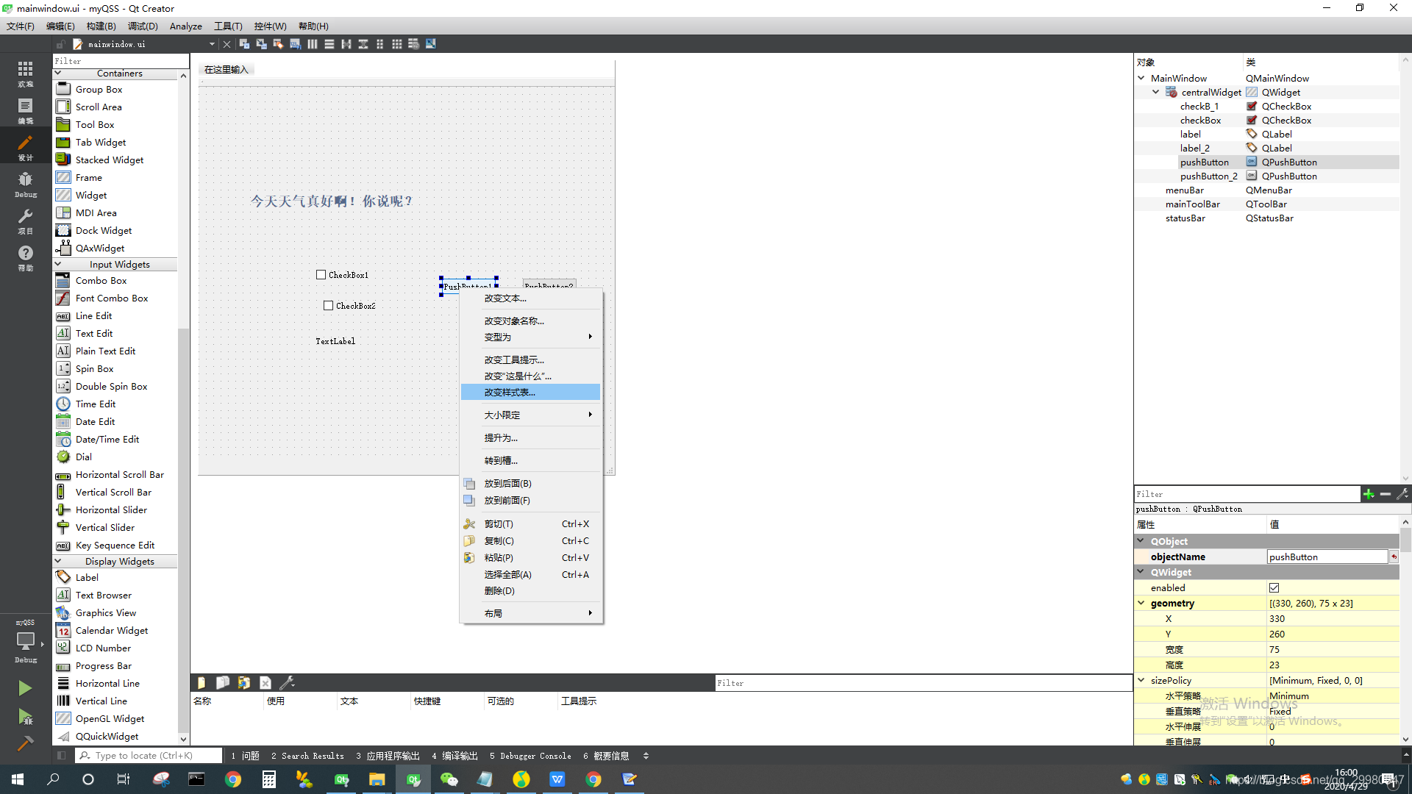Open the Edit mode sidebar icon
The height and width of the screenshot is (794, 1412).
pos(25,110)
